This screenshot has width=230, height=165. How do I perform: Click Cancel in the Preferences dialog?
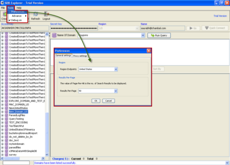tap(109, 101)
